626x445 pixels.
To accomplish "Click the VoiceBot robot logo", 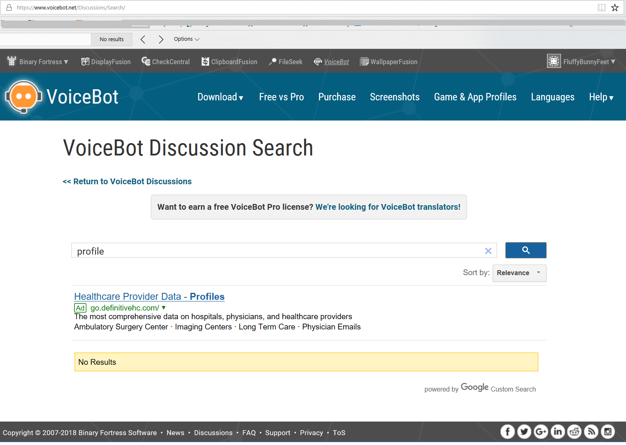I will (23, 97).
